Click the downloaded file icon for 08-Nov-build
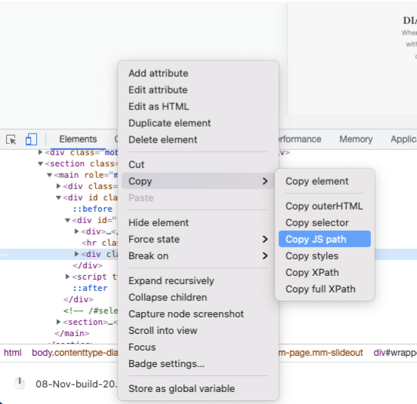The height and width of the screenshot is (404, 417). click(20, 383)
